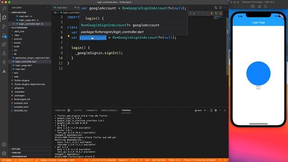288x162 pixels.
Task: Click the UTF-8 encoding status item
Action: 134,160
